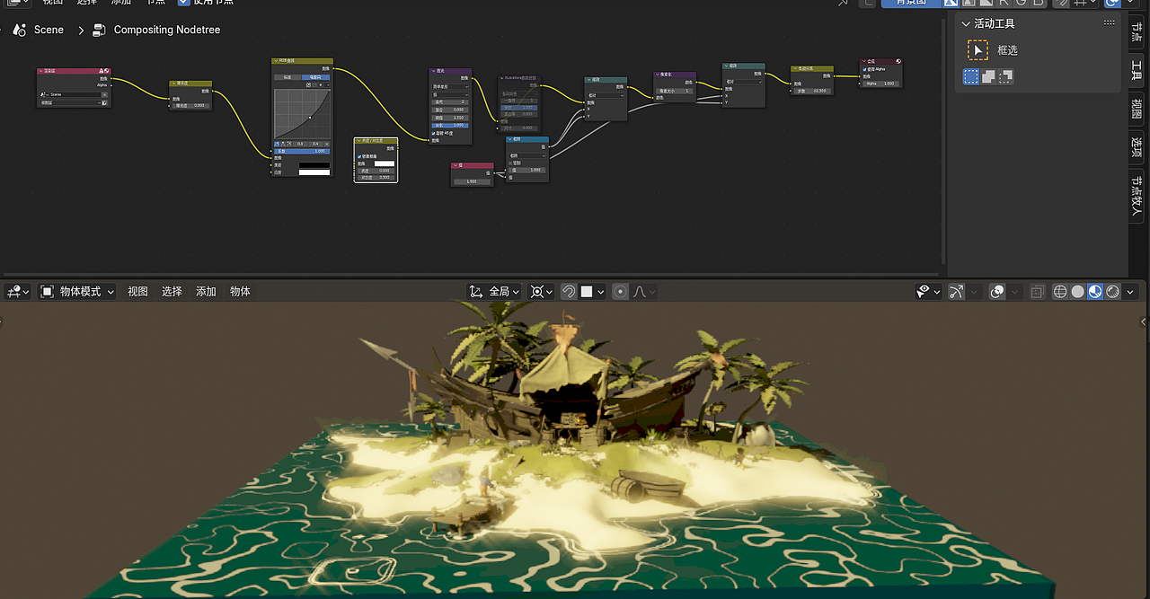
Task: Toggle viewport gizmos display
Action: [956, 292]
